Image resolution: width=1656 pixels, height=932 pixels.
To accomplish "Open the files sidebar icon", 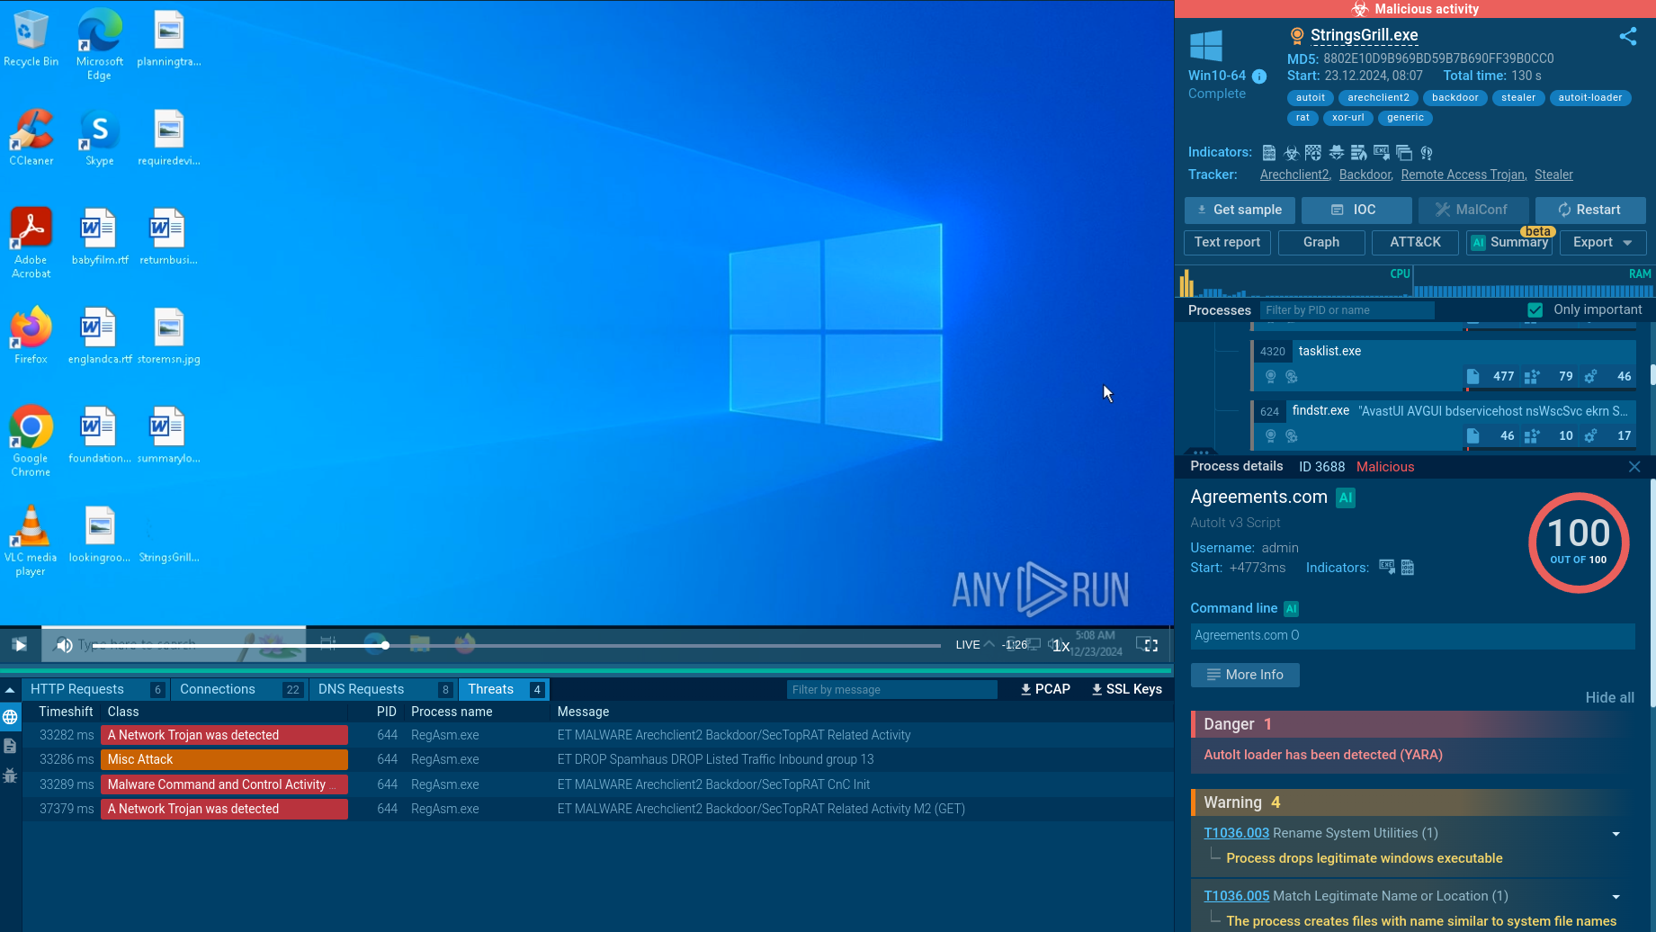I will 10,746.
